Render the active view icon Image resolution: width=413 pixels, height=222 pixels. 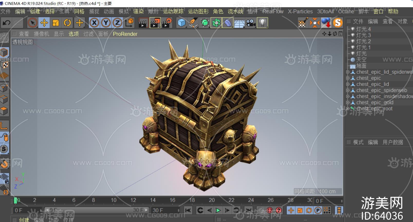[143, 23]
